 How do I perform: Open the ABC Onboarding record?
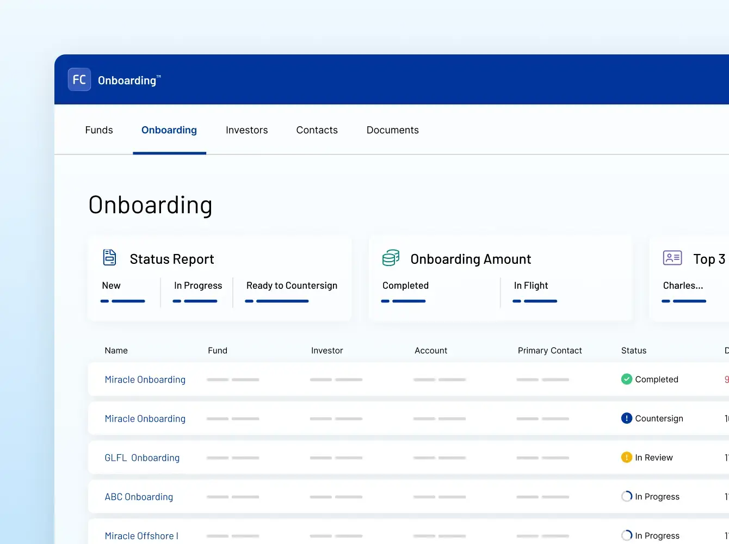click(x=139, y=497)
